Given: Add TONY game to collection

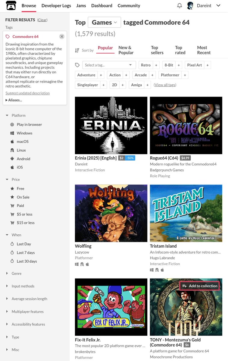Looking at the screenshot, I should point(199,286).
